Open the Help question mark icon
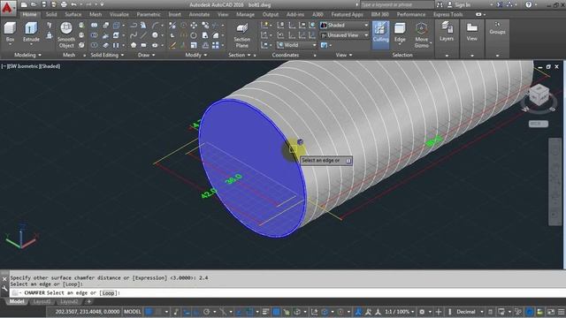Screen dimensions: 566x318 [x=529, y=4]
